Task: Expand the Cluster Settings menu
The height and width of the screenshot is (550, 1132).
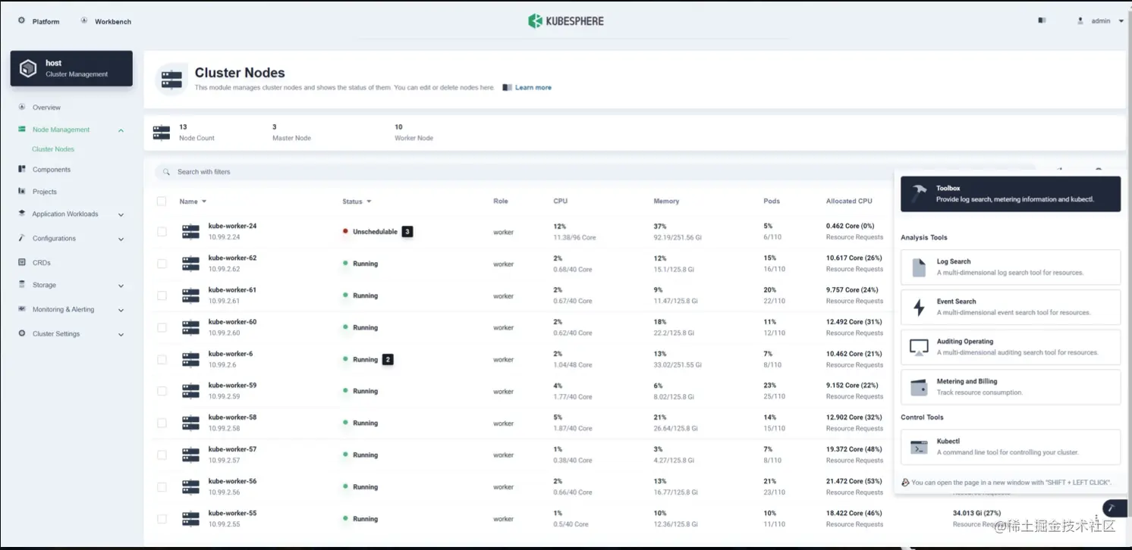Action: [121, 334]
